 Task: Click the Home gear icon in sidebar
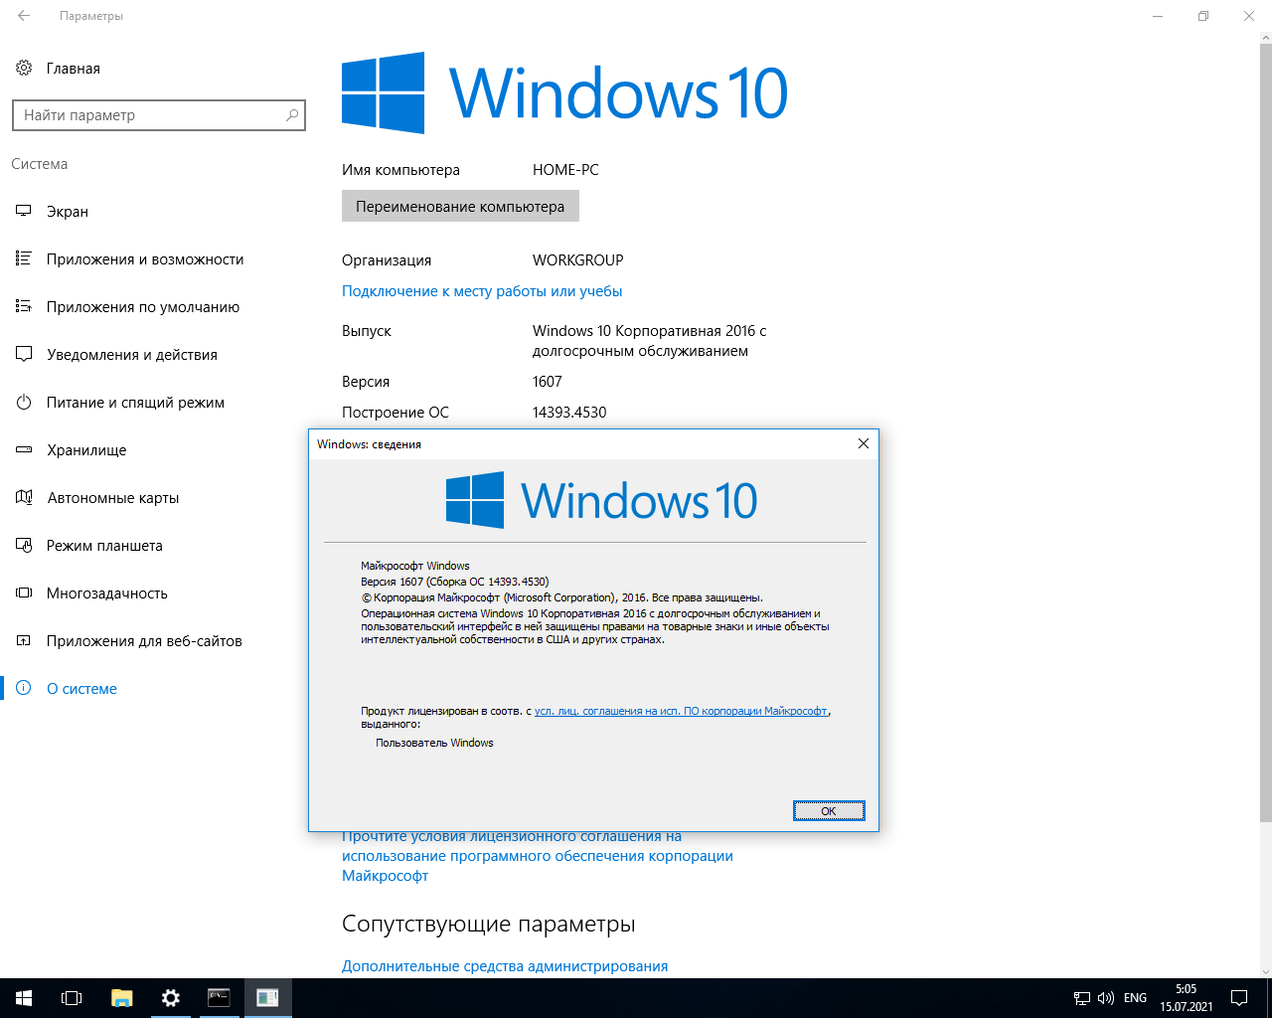tap(24, 68)
